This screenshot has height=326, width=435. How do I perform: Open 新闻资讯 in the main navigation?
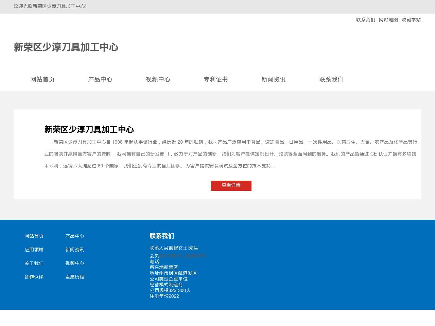click(274, 79)
